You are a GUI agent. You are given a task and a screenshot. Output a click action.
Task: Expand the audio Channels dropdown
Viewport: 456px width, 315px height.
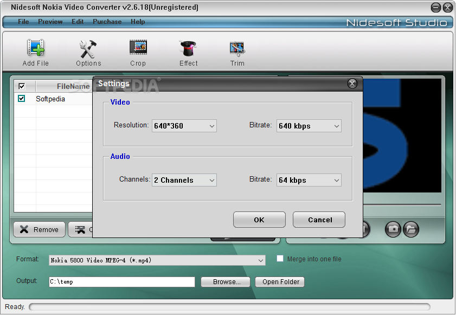click(x=184, y=180)
